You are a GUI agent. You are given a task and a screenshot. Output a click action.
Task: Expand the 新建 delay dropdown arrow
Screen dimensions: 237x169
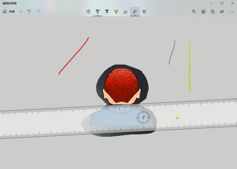coord(21,12)
